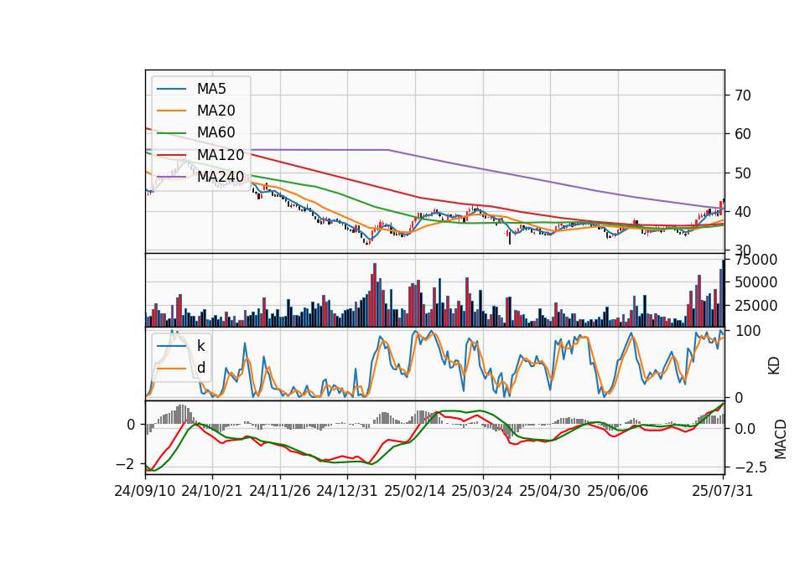Click the MA60 legend label

[216, 132]
